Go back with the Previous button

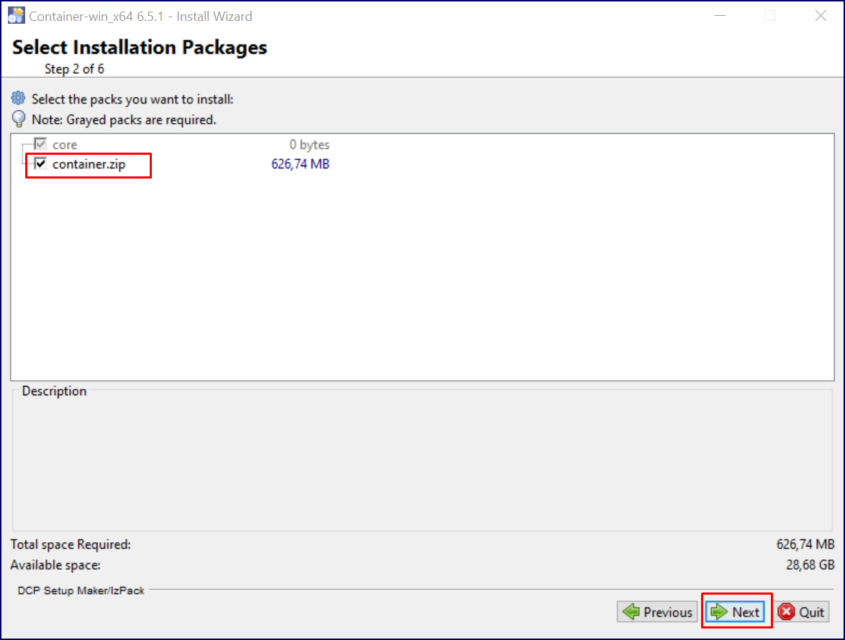pos(657,612)
